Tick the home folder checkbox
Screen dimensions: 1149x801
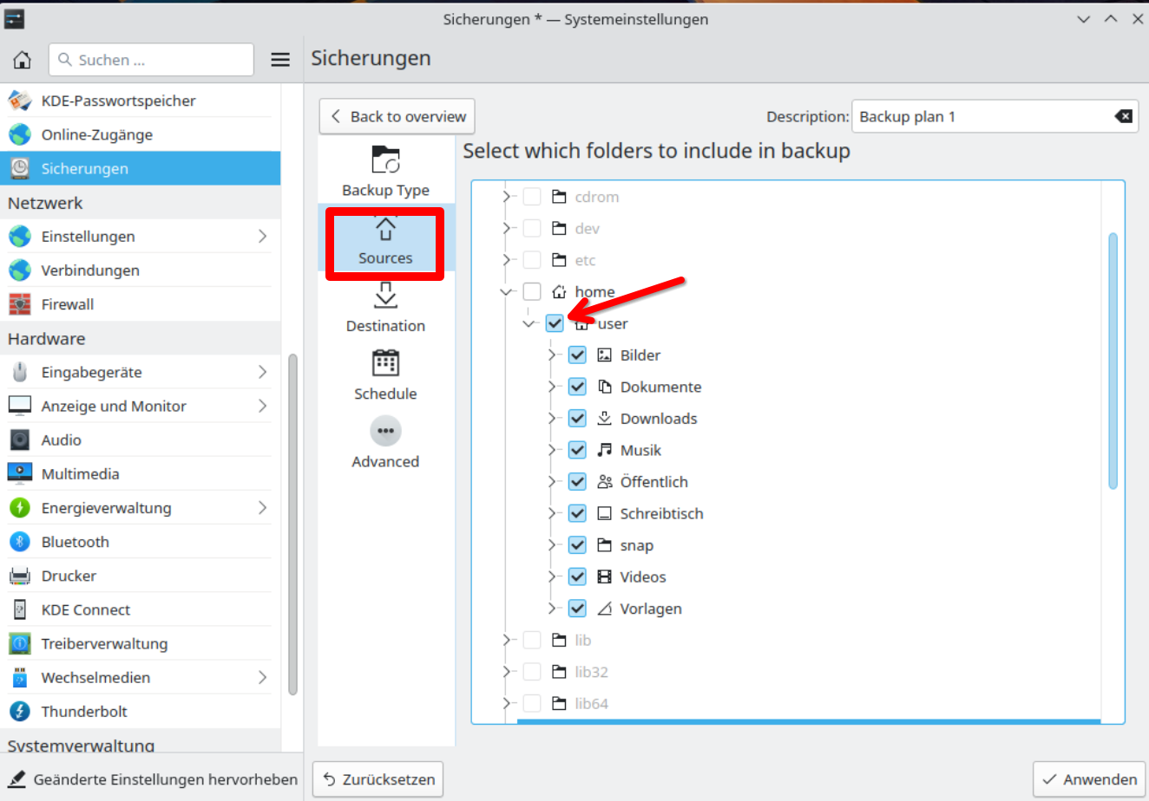532,292
